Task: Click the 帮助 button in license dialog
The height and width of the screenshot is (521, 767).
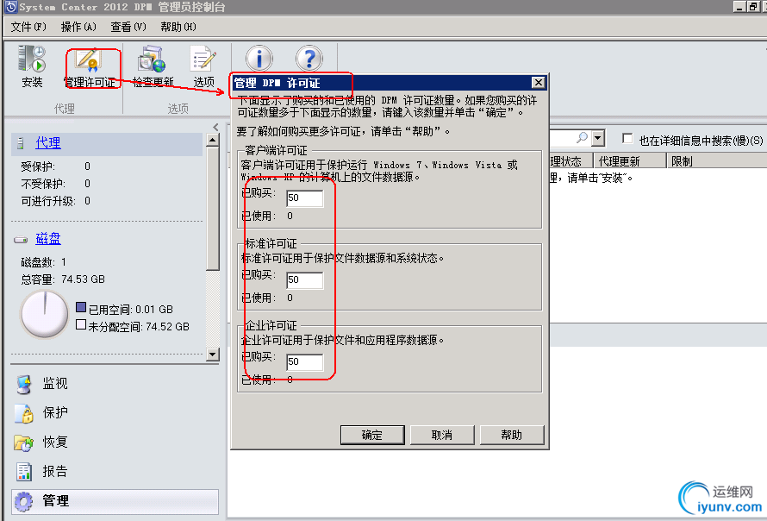Action: coord(512,435)
